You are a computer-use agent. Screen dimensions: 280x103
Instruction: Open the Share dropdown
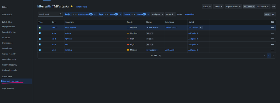[x=218, y=6]
